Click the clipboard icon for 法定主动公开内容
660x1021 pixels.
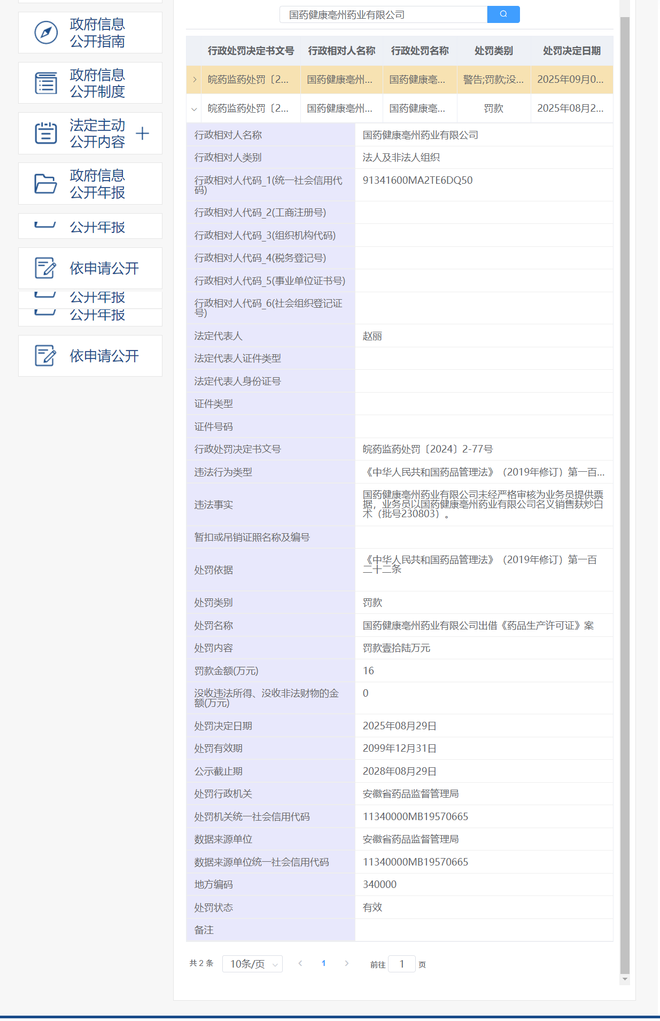(x=46, y=133)
